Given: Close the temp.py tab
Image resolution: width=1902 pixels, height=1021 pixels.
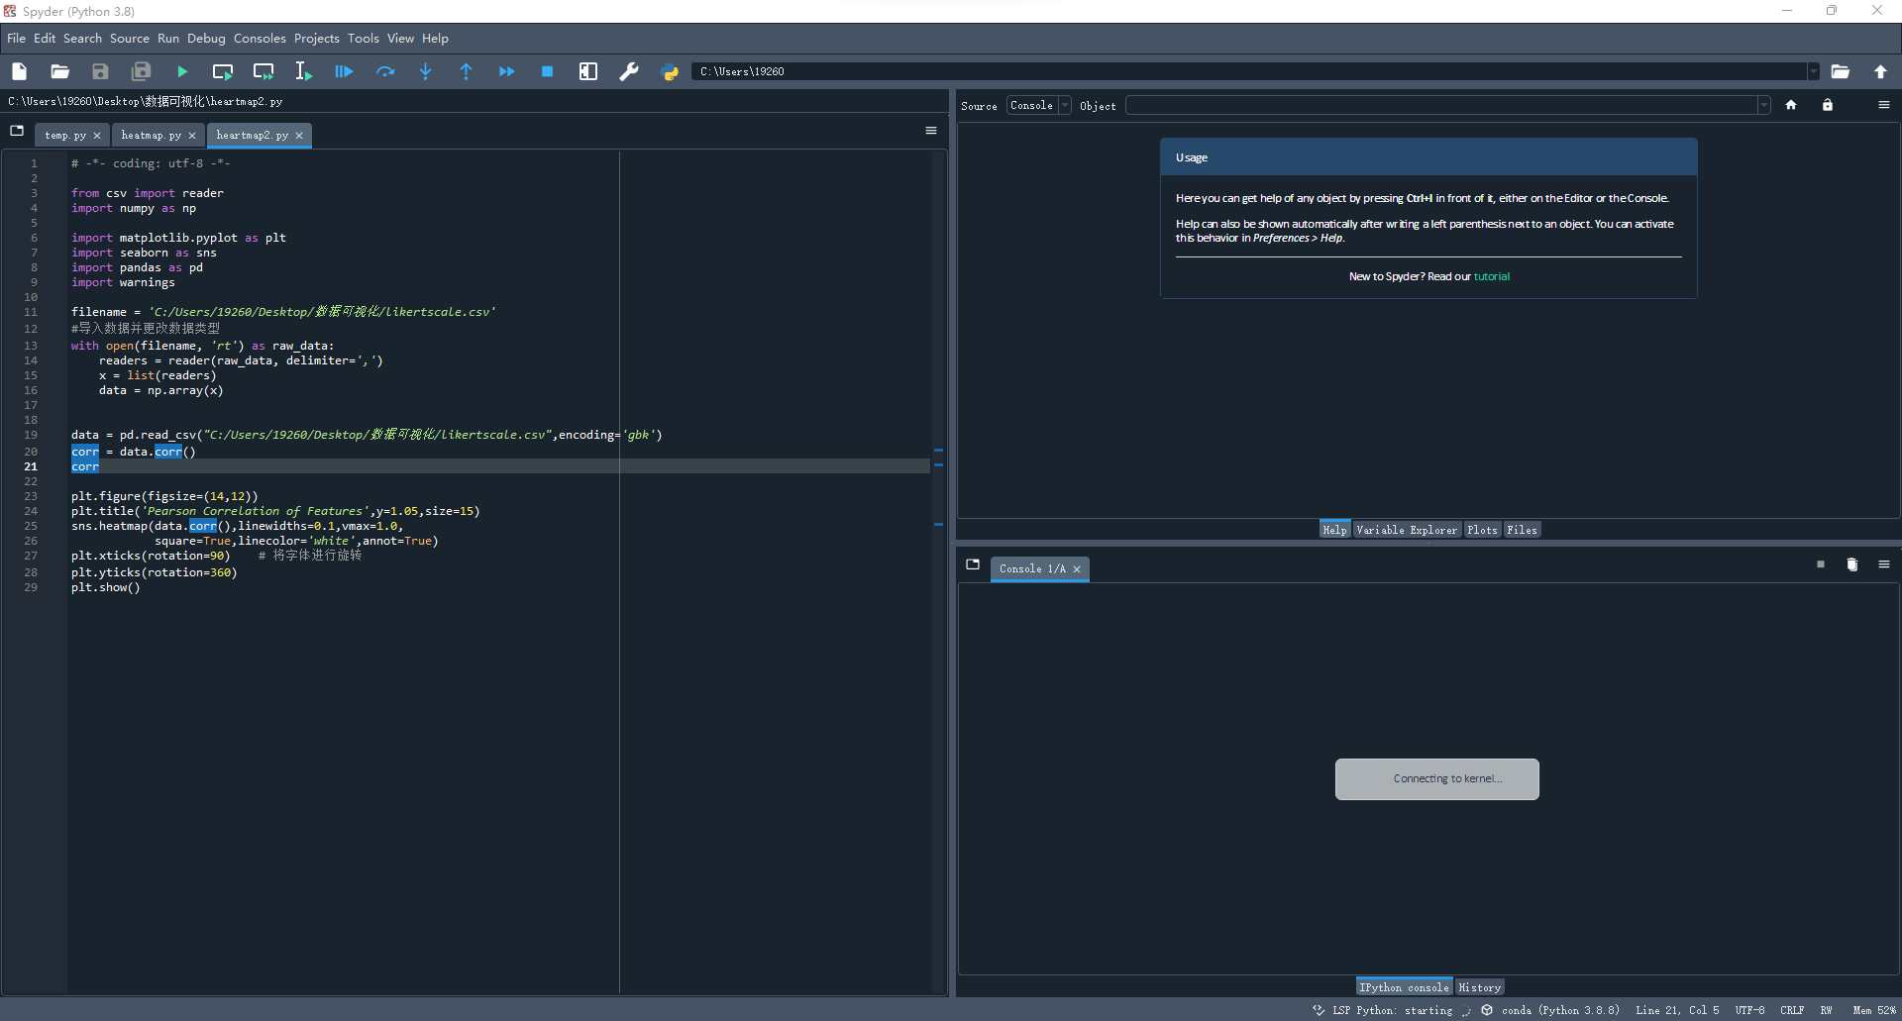Looking at the screenshot, I should coord(97,136).
